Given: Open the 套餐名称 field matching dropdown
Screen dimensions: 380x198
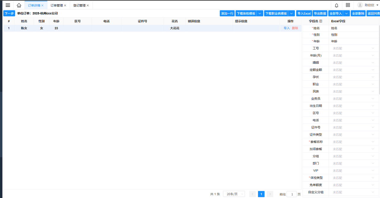Looking at the screenshot, I should 354,142.
